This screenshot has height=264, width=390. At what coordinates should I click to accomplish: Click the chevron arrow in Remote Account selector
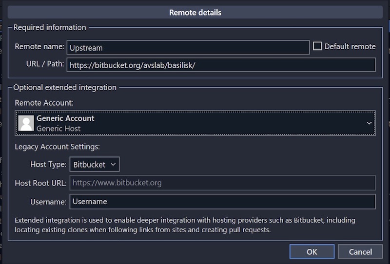369,123
